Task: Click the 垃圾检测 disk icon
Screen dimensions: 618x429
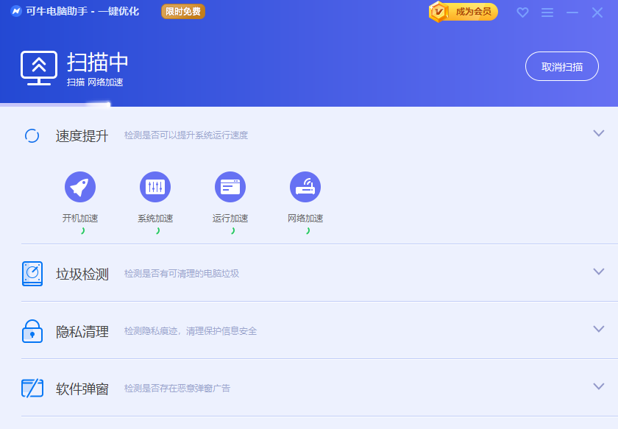Action: pos(32,274)
